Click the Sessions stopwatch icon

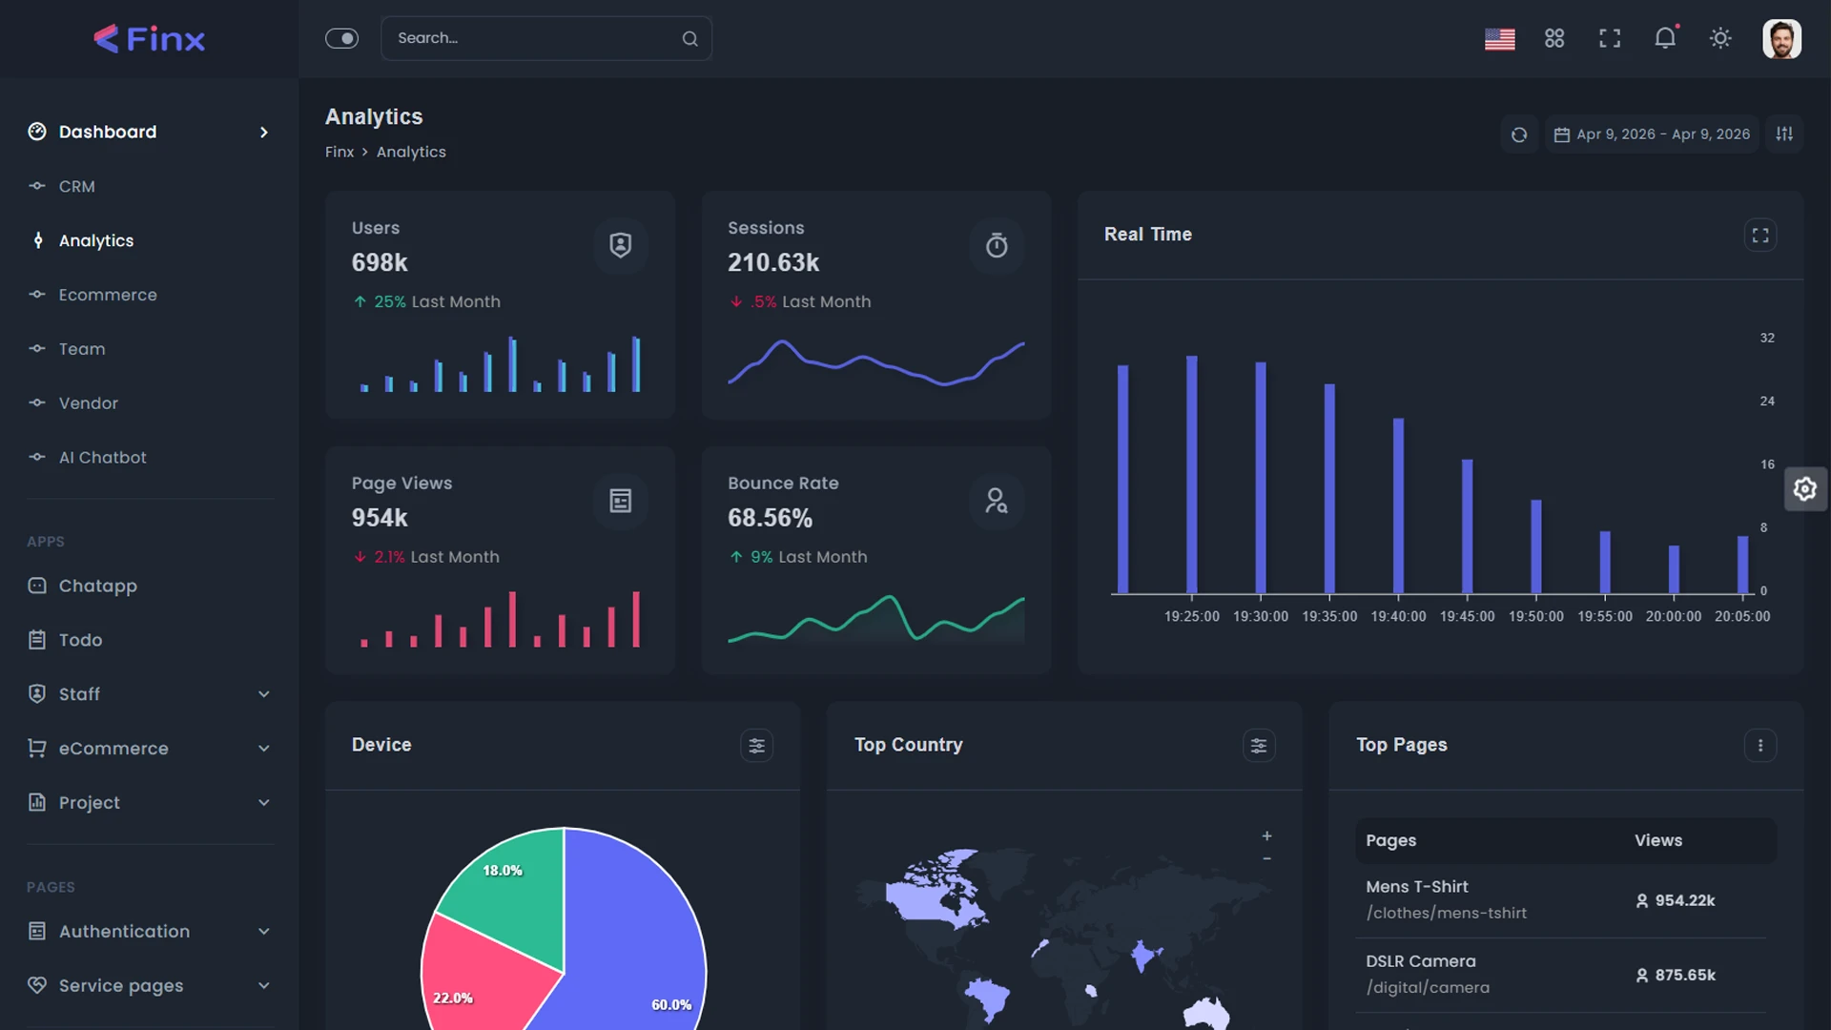tap(997, 246)
